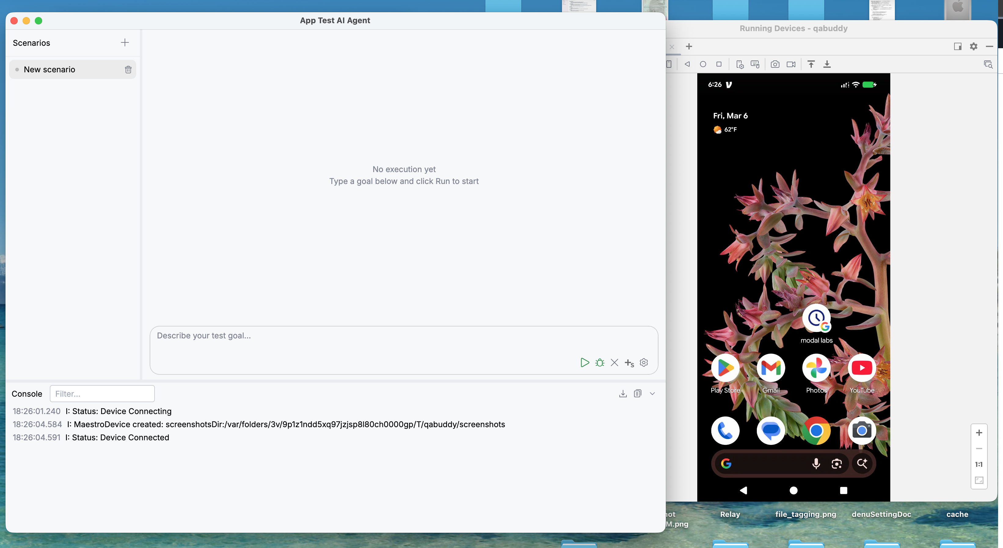
Task: Open YouTube app on phone screen
Action: pos(862,368)
